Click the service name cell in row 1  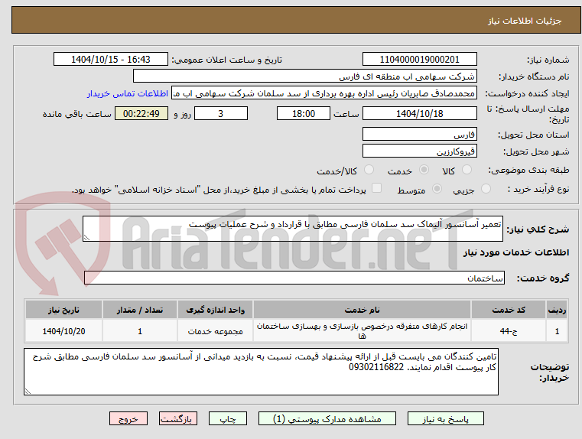(362, 331)
